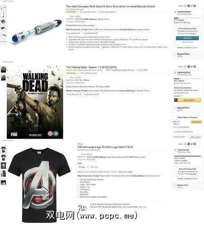Add the Walking Dead DVD to Basket

click(x=187, y=100)
